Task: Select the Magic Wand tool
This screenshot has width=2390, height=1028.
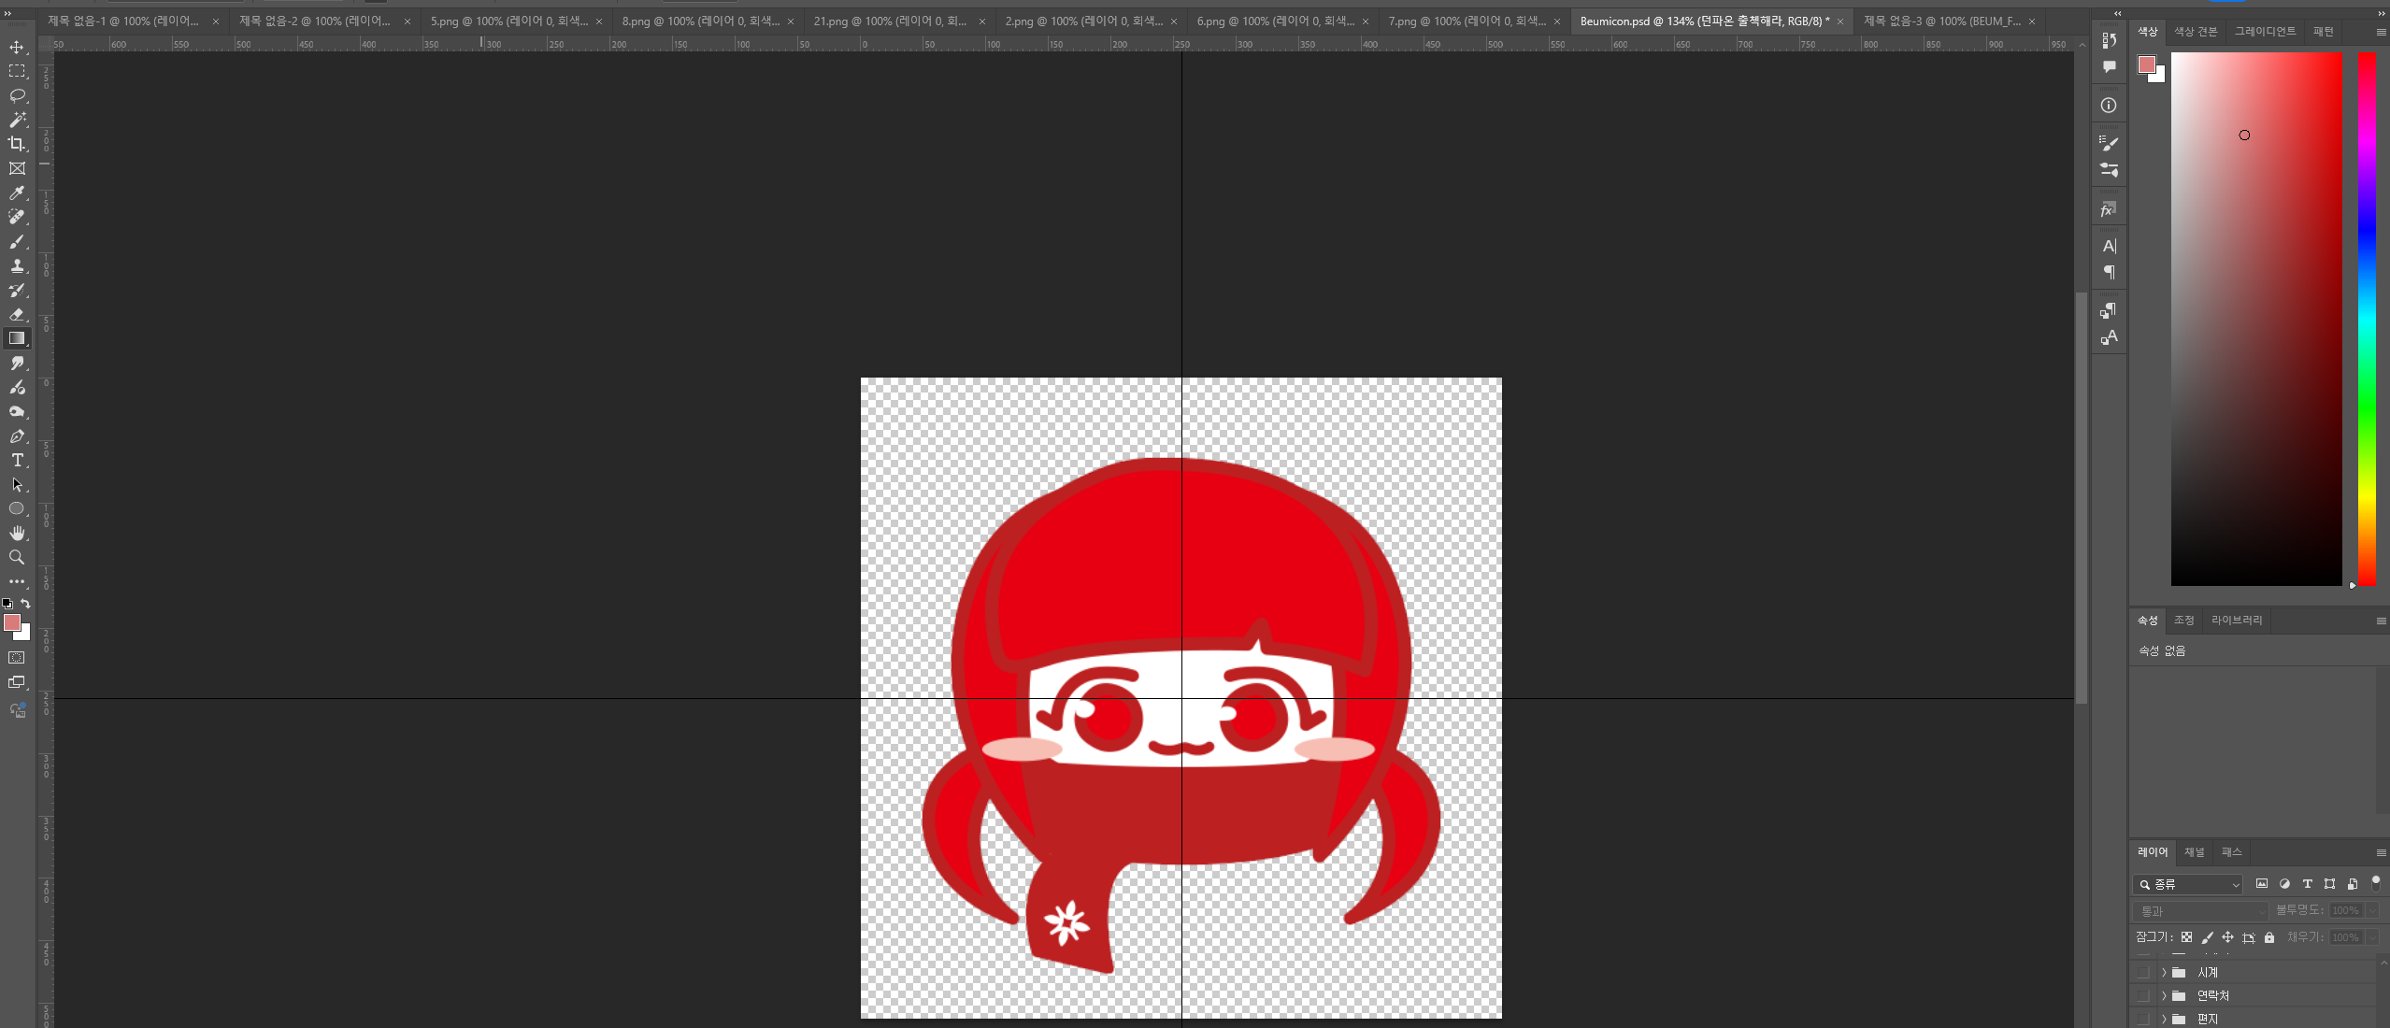Action: point(17,120)
